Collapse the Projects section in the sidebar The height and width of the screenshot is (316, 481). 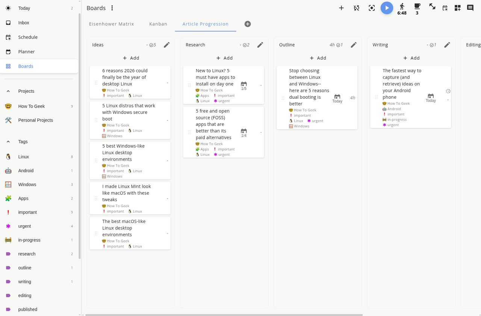click(8, 91)
